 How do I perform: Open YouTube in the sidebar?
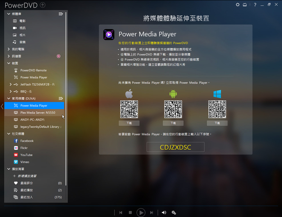click(x=26, y=155)
